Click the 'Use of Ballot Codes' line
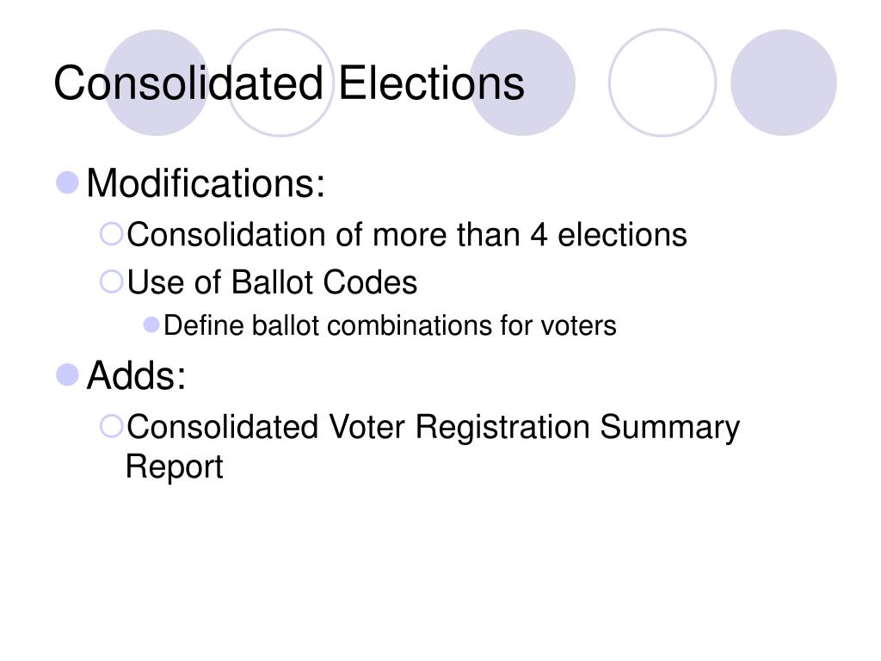Image resolution: width=881 pixels, height=661 pixels. (x=272, y=282)
